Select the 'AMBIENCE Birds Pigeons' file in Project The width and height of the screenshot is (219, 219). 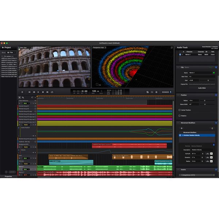click(9, 60)
